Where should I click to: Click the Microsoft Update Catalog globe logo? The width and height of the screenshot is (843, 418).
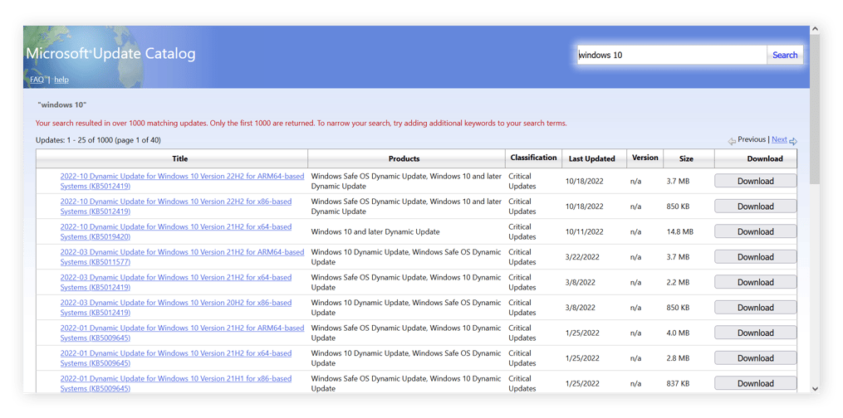click(83, 56)
